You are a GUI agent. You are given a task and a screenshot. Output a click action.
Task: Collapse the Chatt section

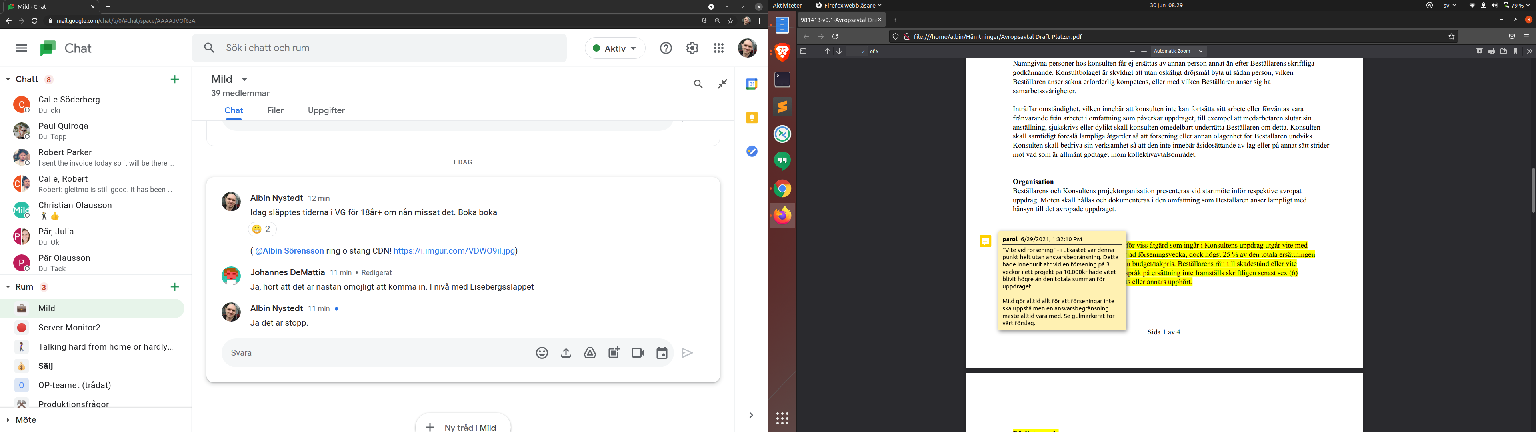click(x=8, y=79)
